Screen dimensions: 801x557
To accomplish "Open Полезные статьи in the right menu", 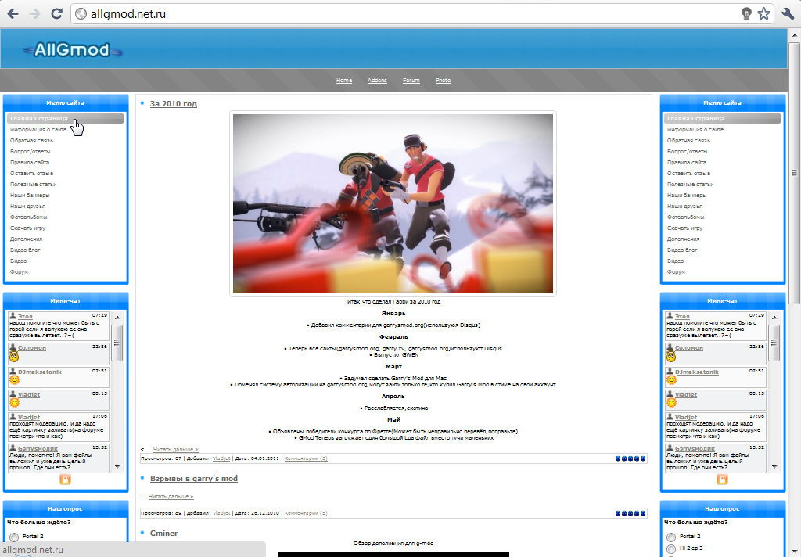I will pyautogui.click(x=690, y=185).
